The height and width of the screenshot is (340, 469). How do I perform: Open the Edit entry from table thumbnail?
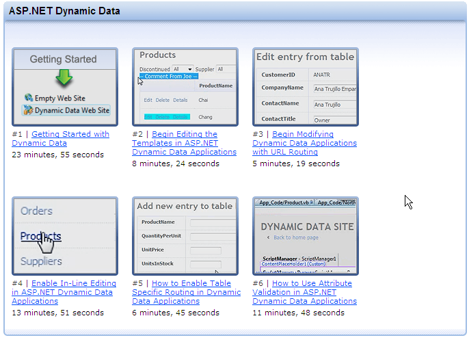pyautogui.click(x=306, y=87)
